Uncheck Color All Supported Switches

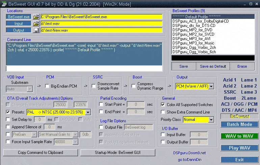coord(163,104)
